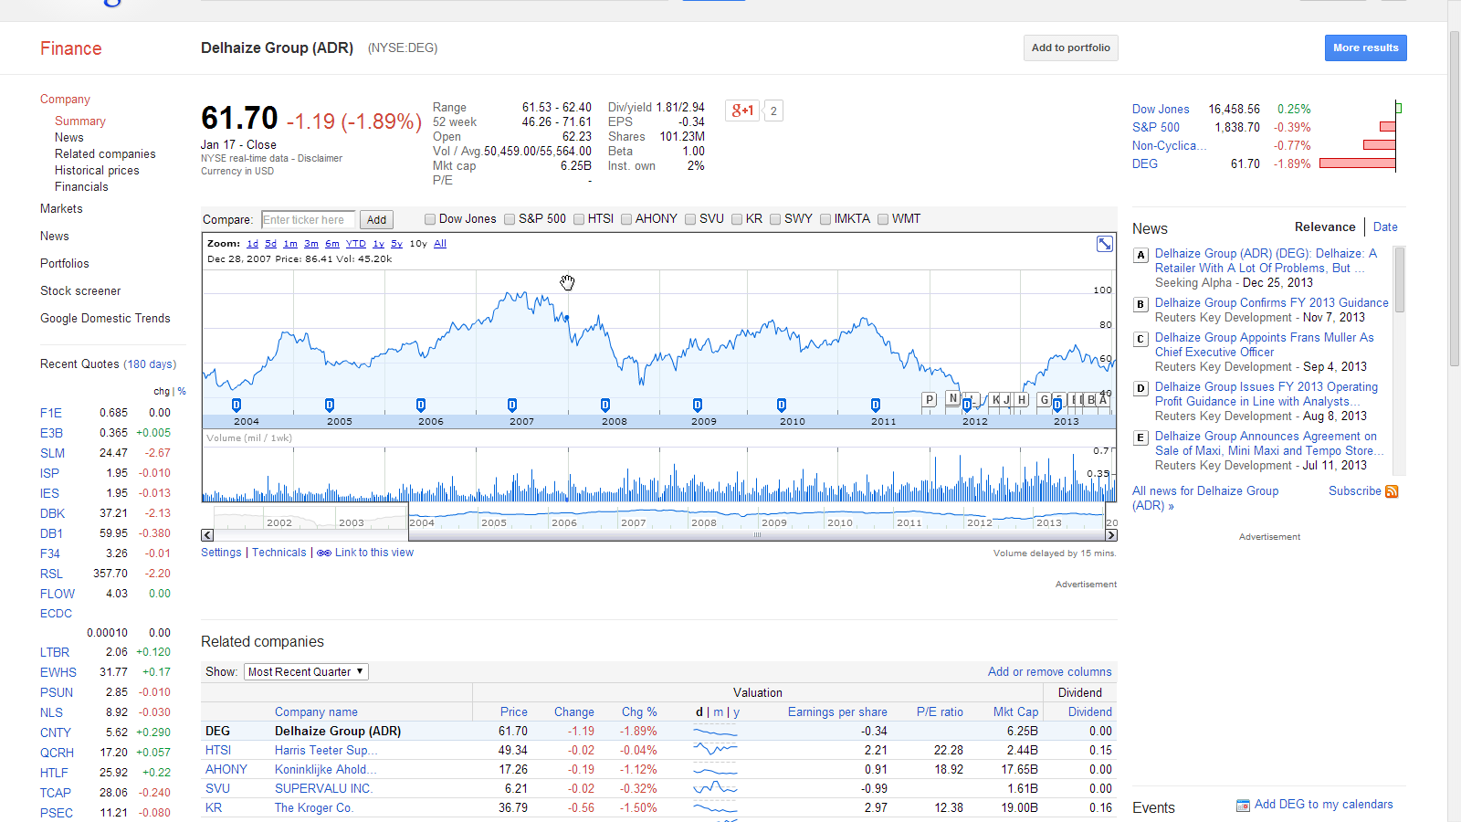Click the RSS subscribe feed icon
The width and height of the screenshot is (1461, 822).
(x=1392, y=491)
